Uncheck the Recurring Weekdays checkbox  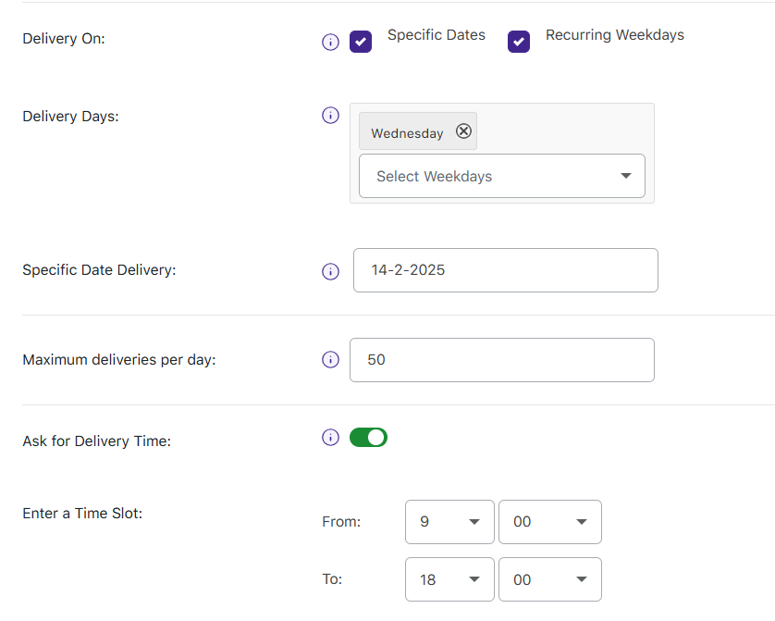(x=519, y=42)
